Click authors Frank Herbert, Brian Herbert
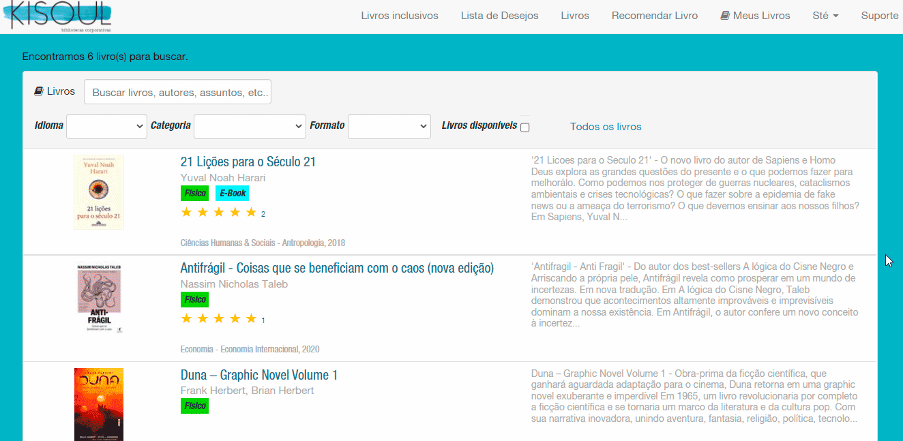This screenshot has width=903, height=441. (247, 391)
